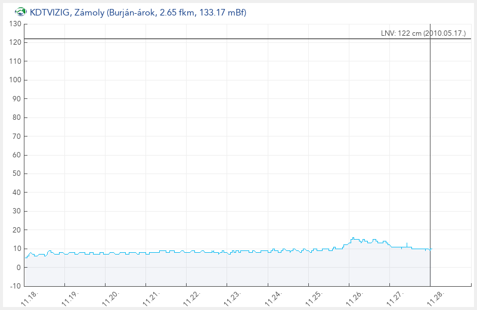Click the water level peak near 11.26.
Image resolution: width=477 pixels, height=310 pixels.
coord(353,238)
